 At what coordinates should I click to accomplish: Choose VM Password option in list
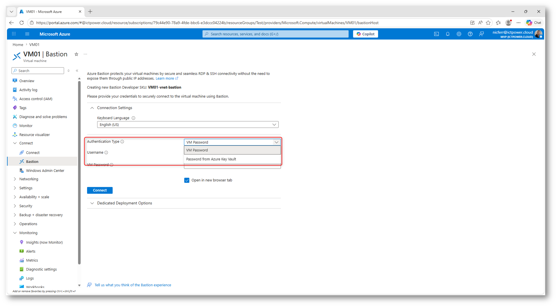click(x=197, y=150)
